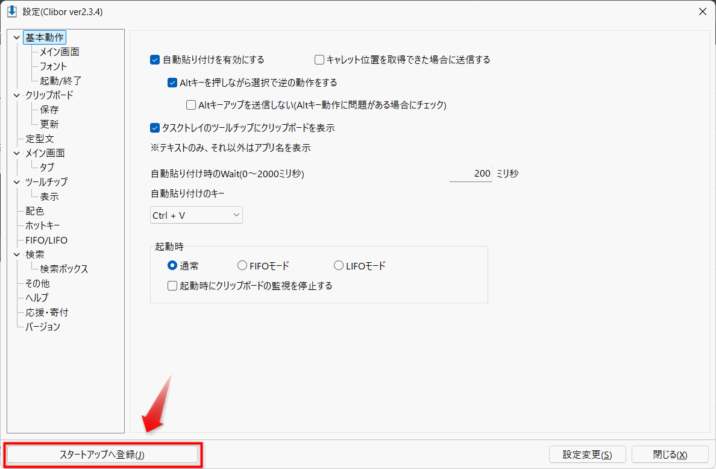716x469 pixels.
Task: Collapse the クリップボード tree node
Action: point(16,95)
